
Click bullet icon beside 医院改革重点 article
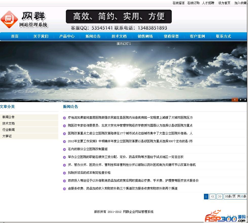64,134
